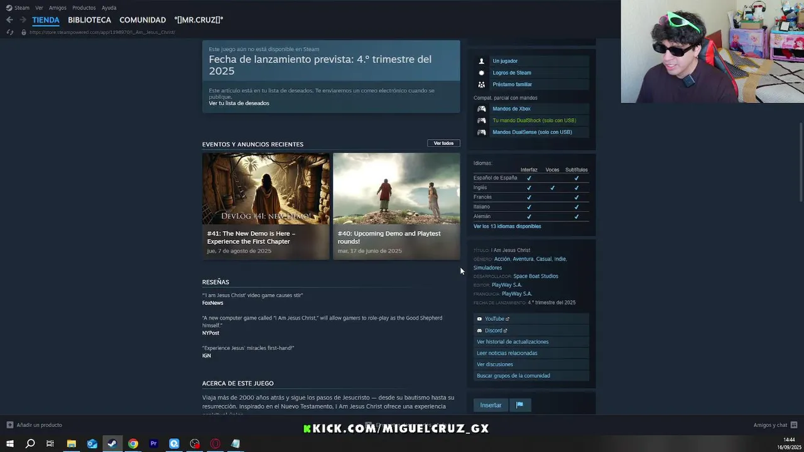Click Un jugador feature link
804x452 pixels.
[x=505, y=61]
